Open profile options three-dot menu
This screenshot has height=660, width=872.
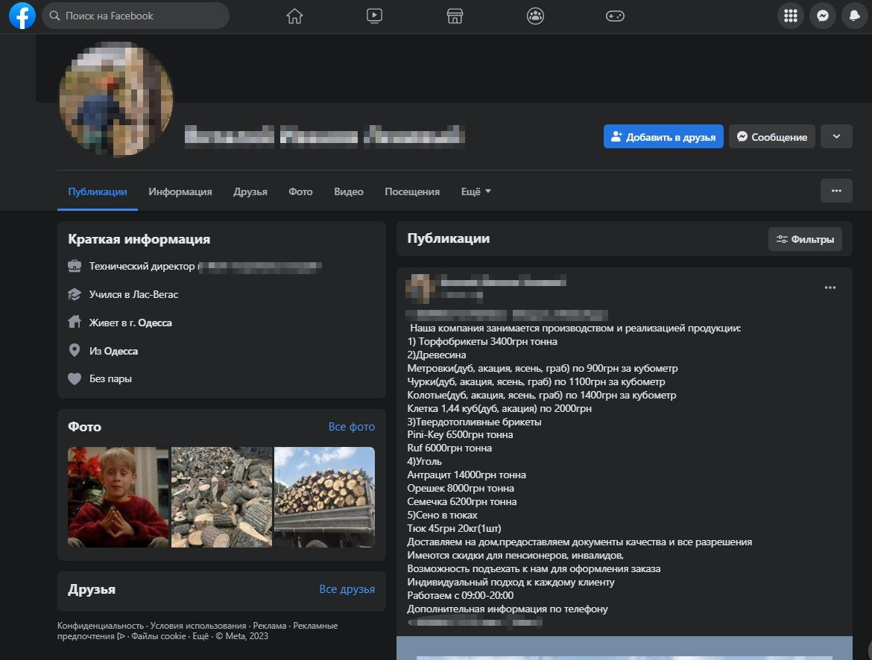(x=836, y=191)
